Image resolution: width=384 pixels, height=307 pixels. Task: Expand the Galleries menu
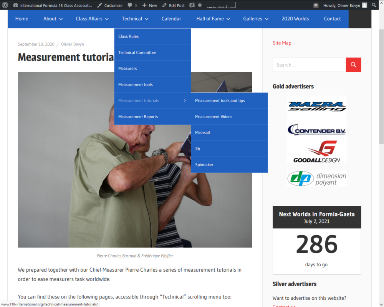[x=256, y=19]
